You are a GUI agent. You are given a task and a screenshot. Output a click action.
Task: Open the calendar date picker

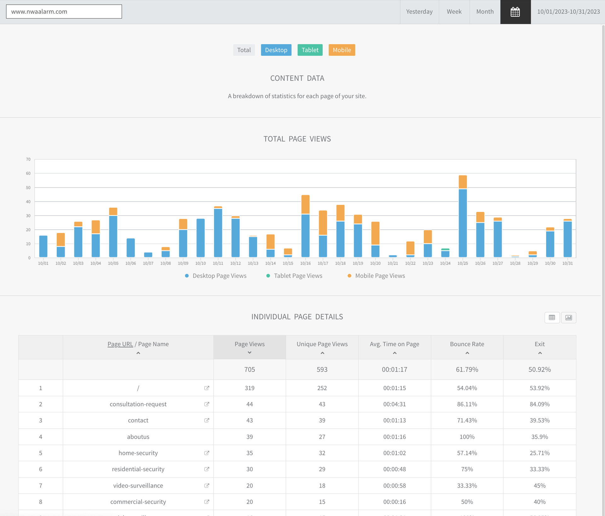pos(515,12)
